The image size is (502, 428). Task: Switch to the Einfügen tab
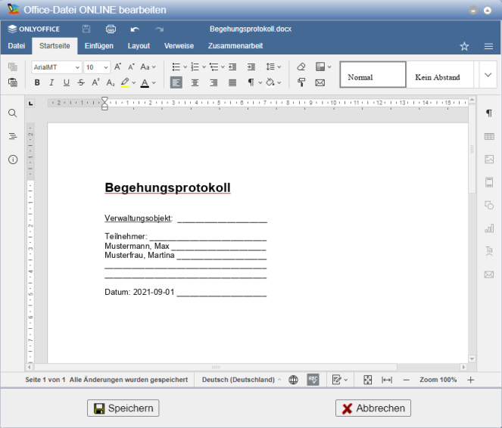pyautogui.click(x=99, y=46)
